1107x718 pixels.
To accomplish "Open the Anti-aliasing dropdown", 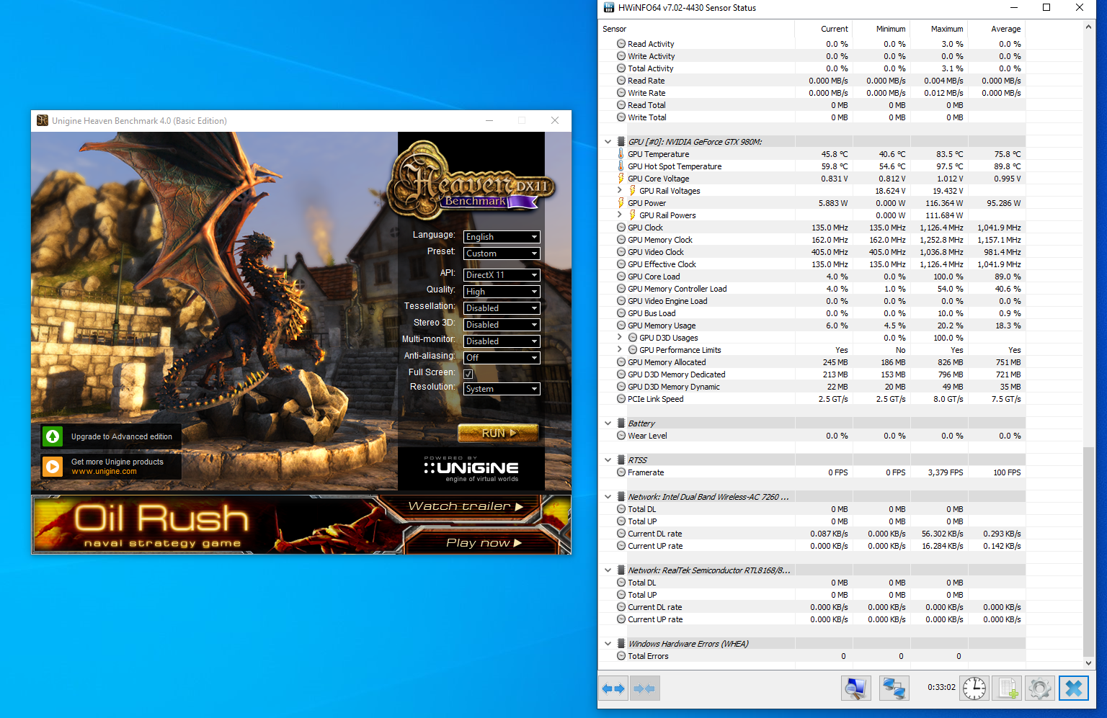I will point(502,358).
